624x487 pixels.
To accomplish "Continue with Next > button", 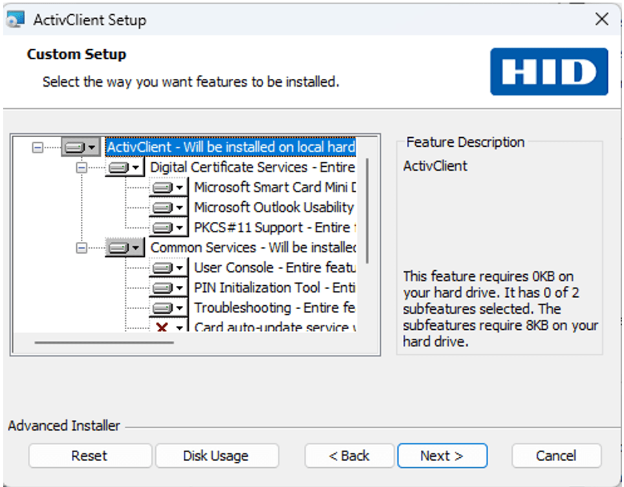I will coord(442,455).
